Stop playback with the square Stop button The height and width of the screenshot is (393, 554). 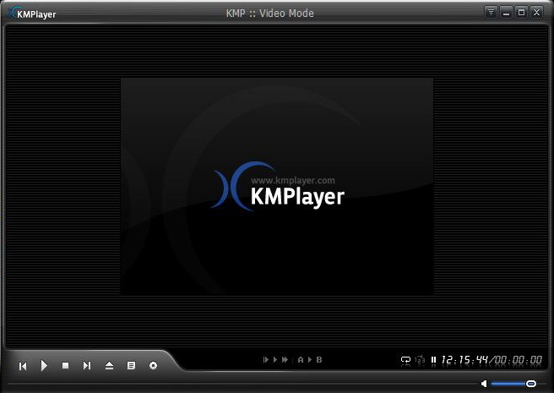tap(65, 365)
